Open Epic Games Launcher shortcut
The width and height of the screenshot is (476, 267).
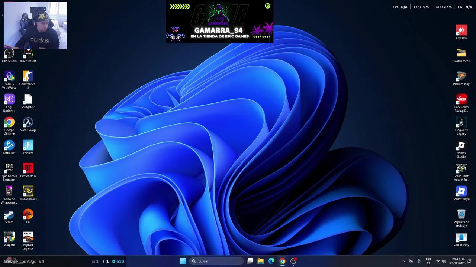click(9, 172)
